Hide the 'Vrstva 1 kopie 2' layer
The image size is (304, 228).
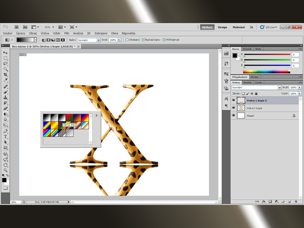tap(234, 101)
